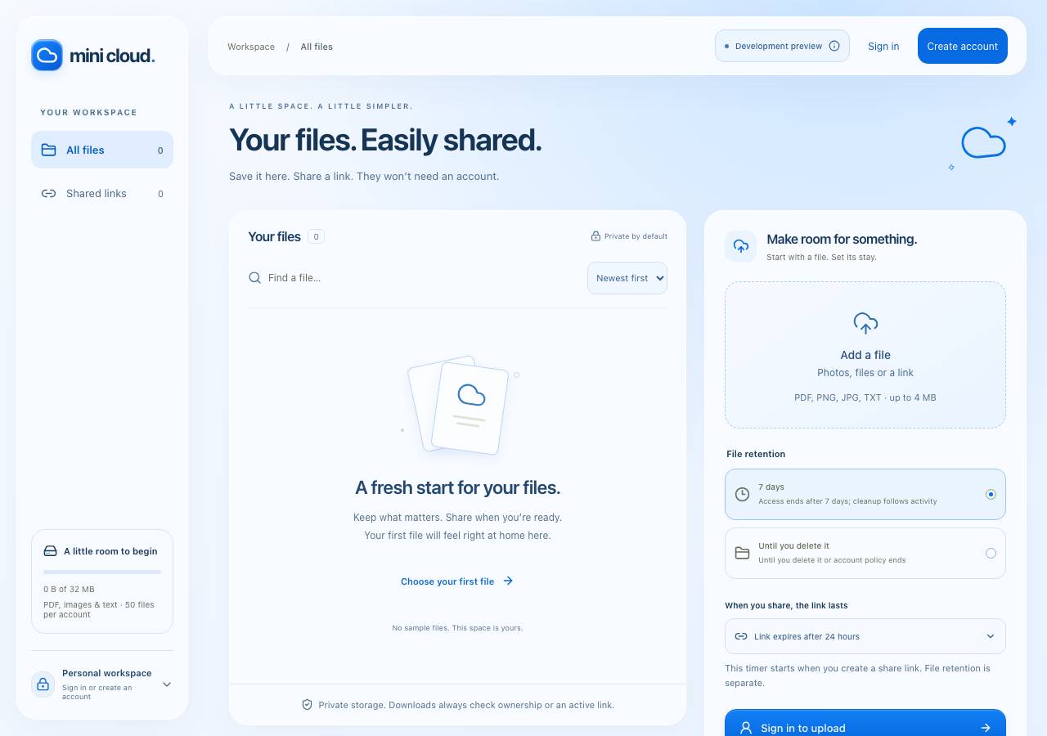Click the link icon in the expiry dropdown
1047x736 pixels.
(741, 636)
